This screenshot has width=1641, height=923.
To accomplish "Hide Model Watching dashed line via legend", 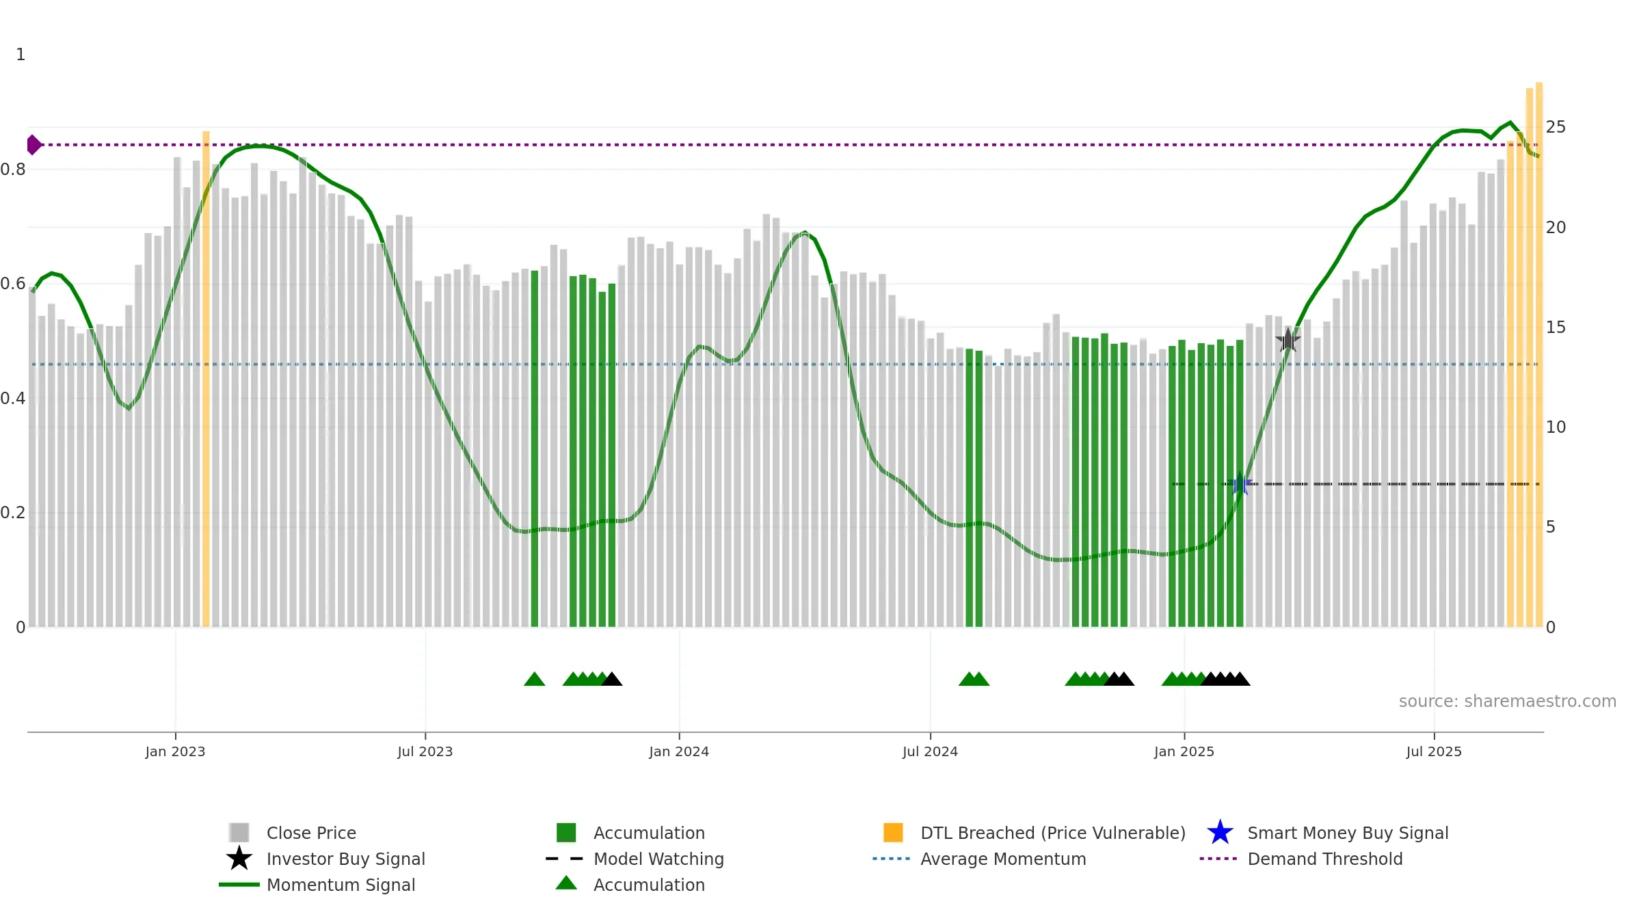I will 658,859.
